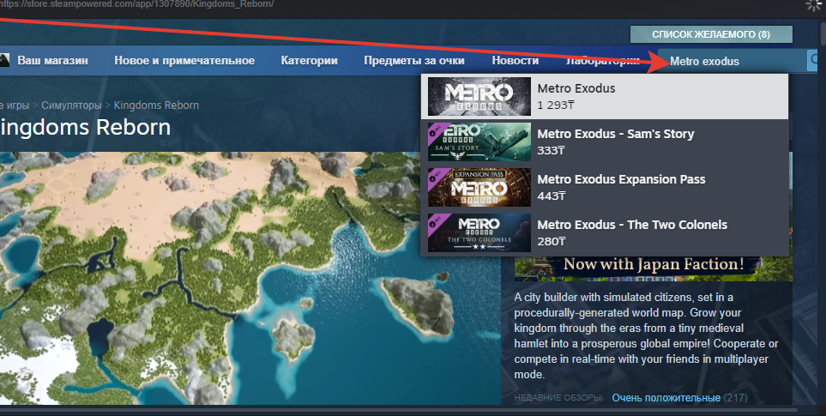Select the Metro Exodus search suggestion

coord(605,96)
